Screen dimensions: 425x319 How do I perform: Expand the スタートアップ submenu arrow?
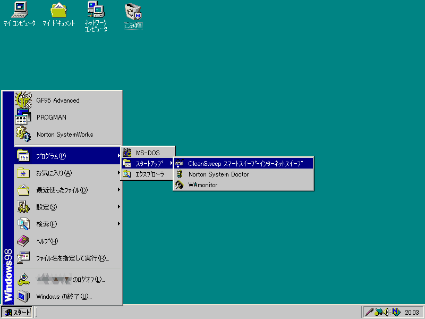coord(171,163)
